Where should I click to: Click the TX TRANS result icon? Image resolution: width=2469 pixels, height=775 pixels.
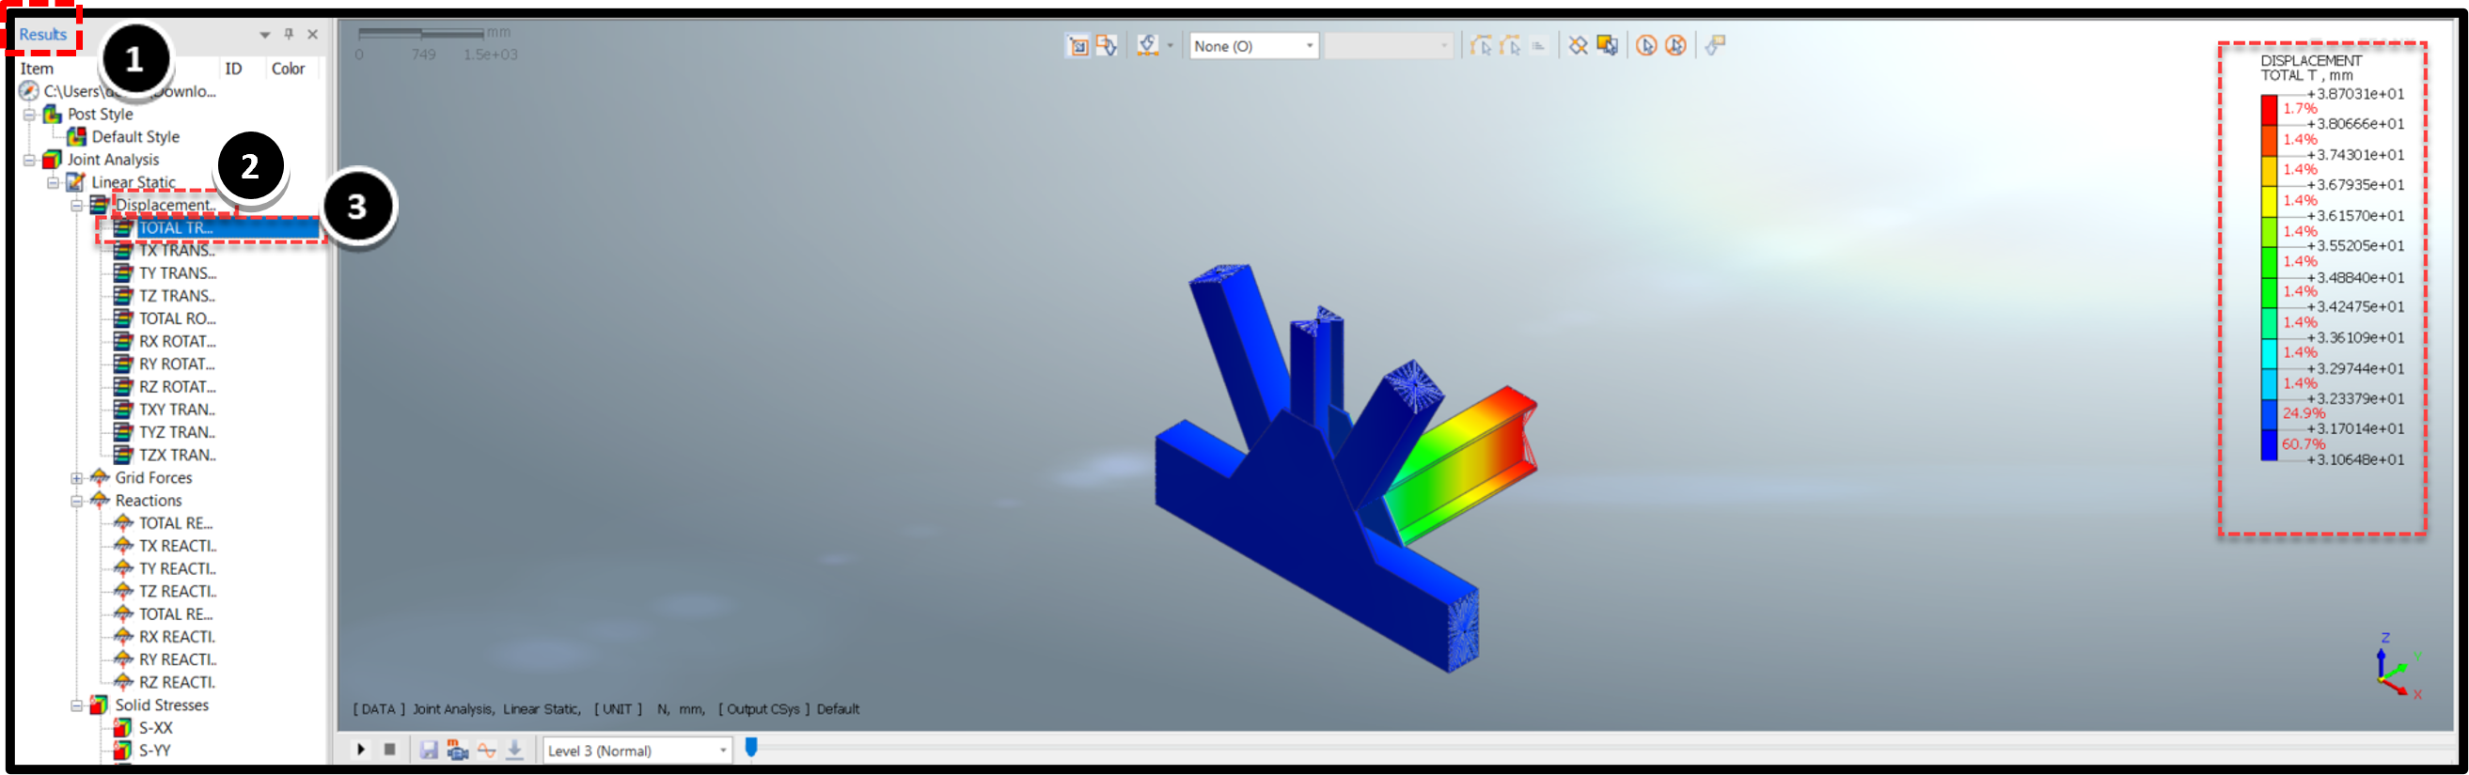pos(122,251)
